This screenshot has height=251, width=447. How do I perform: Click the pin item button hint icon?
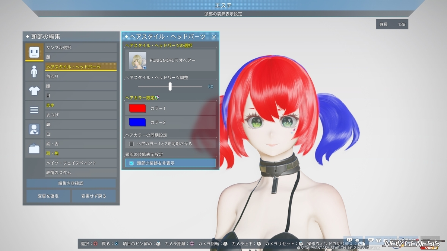pos(158,244)
